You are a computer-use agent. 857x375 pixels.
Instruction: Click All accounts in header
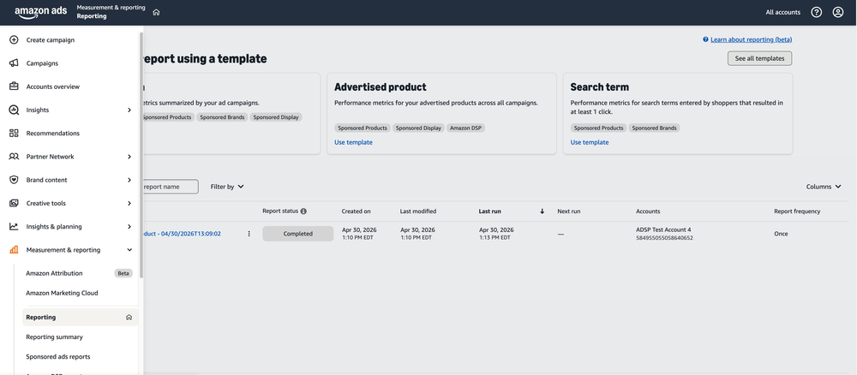[x=782, y=13]
